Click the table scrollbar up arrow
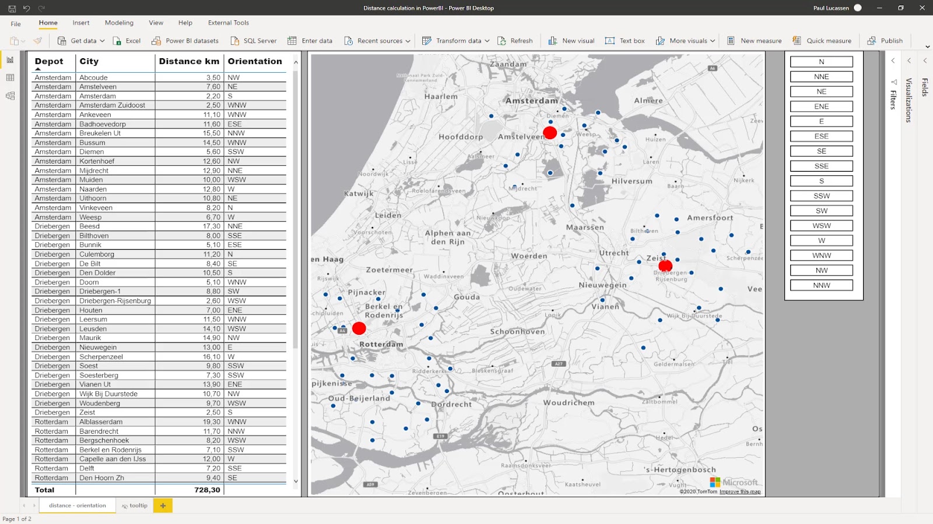Viewport: 933px width, 524px height. coord(296,62)
